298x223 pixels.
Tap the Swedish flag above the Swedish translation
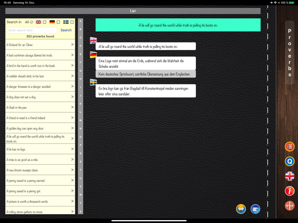point(93,82)
